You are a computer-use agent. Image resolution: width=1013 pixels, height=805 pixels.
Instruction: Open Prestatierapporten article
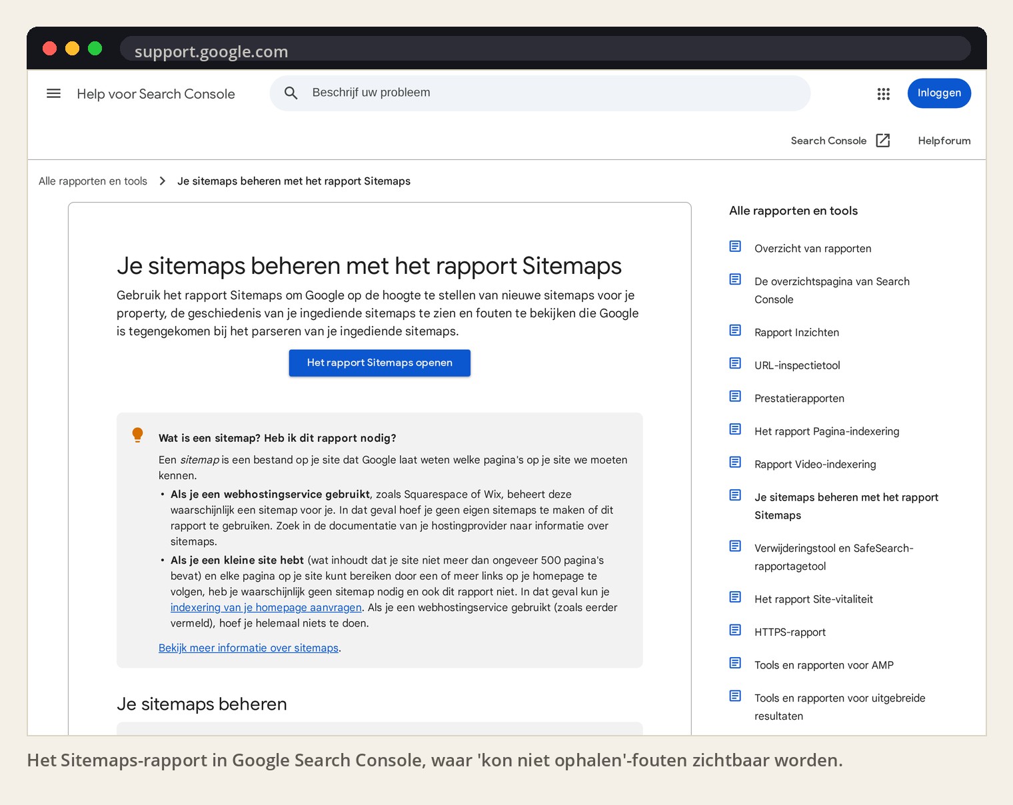[799, 399]
